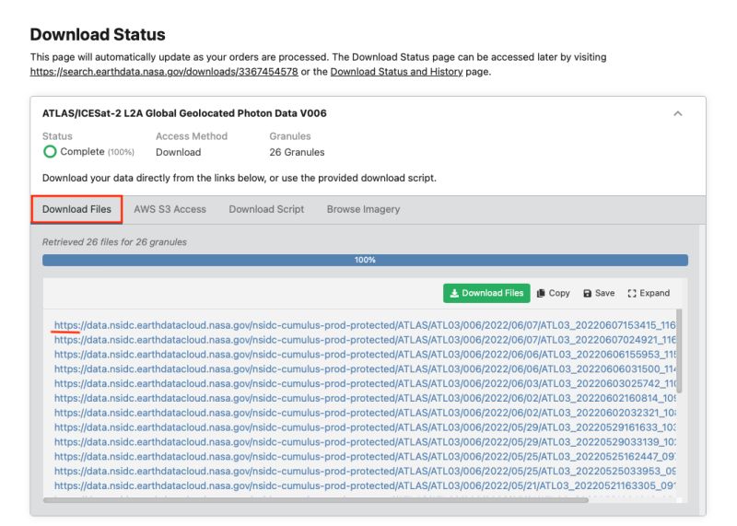Open link for ATL03_20220525162447 file
Image resolution: width=737 pixels, height=526 pixels.
(365, 456)
